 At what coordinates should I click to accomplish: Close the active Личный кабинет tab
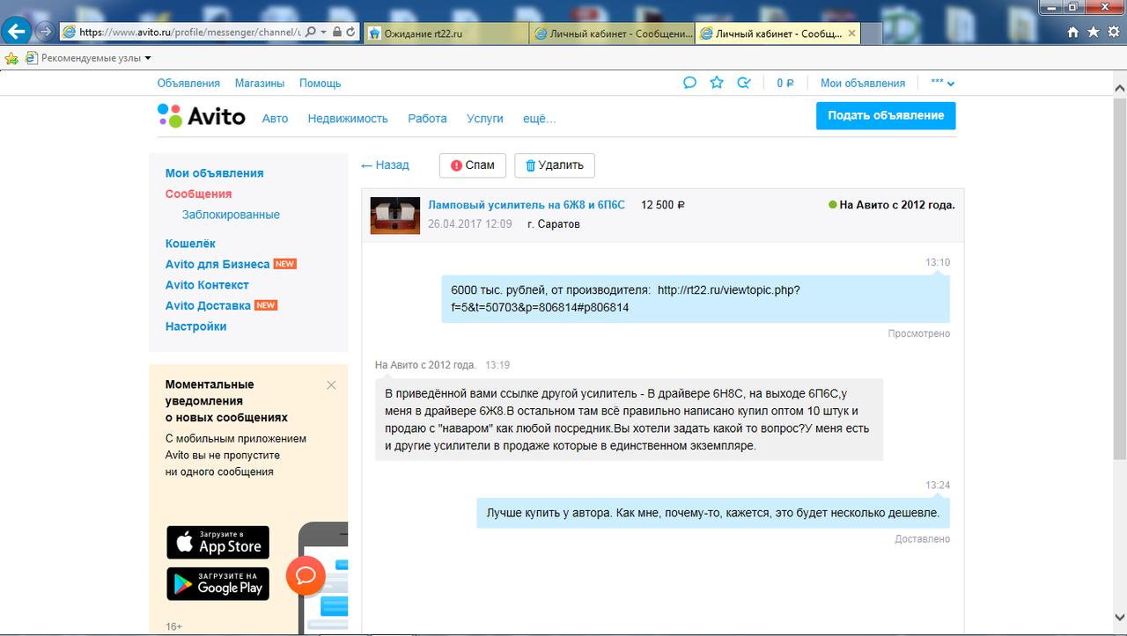(x=851, y=33)
